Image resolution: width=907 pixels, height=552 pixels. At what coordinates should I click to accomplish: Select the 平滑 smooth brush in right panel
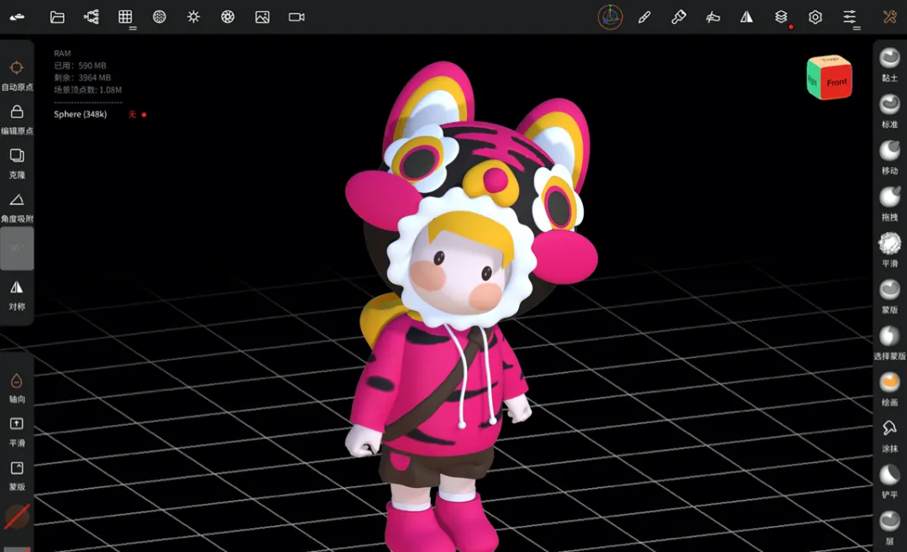889,250
